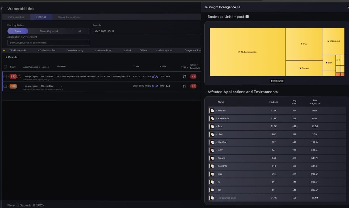
Task: Select the Closed/Ignored finding status
Action: [x=49, y=31]
